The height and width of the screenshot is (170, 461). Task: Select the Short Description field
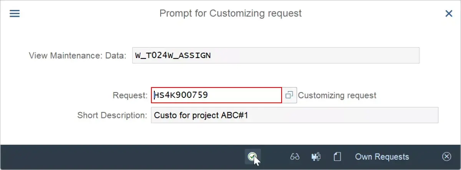pos(294,115)
